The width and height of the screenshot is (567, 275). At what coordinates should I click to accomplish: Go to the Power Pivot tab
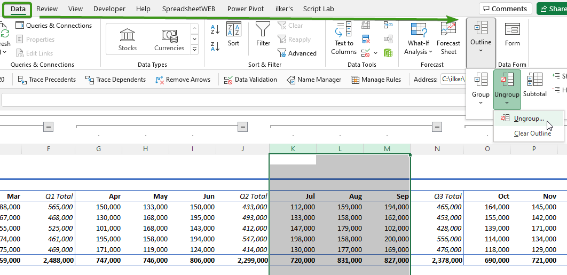(246, 9)
